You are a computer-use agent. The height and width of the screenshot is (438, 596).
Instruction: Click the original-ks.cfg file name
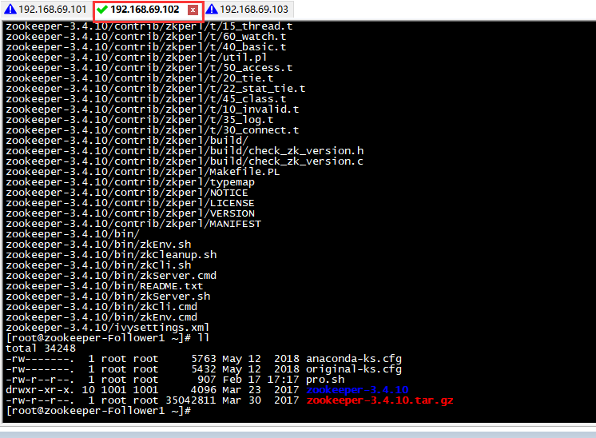[x=354, y=369]
